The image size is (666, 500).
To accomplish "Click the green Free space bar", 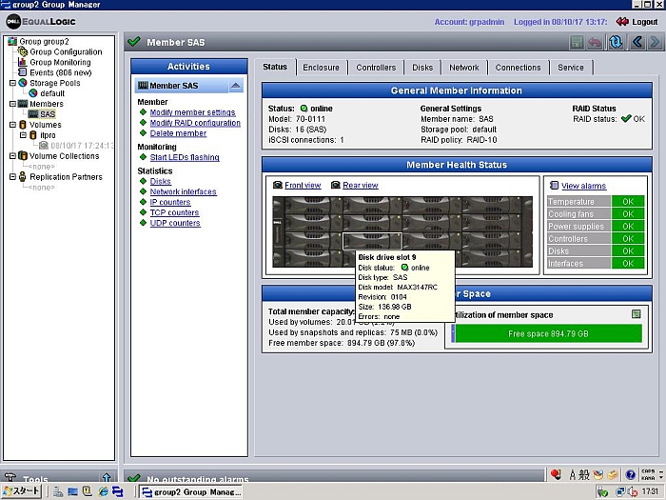I will (x=548, y=334).
